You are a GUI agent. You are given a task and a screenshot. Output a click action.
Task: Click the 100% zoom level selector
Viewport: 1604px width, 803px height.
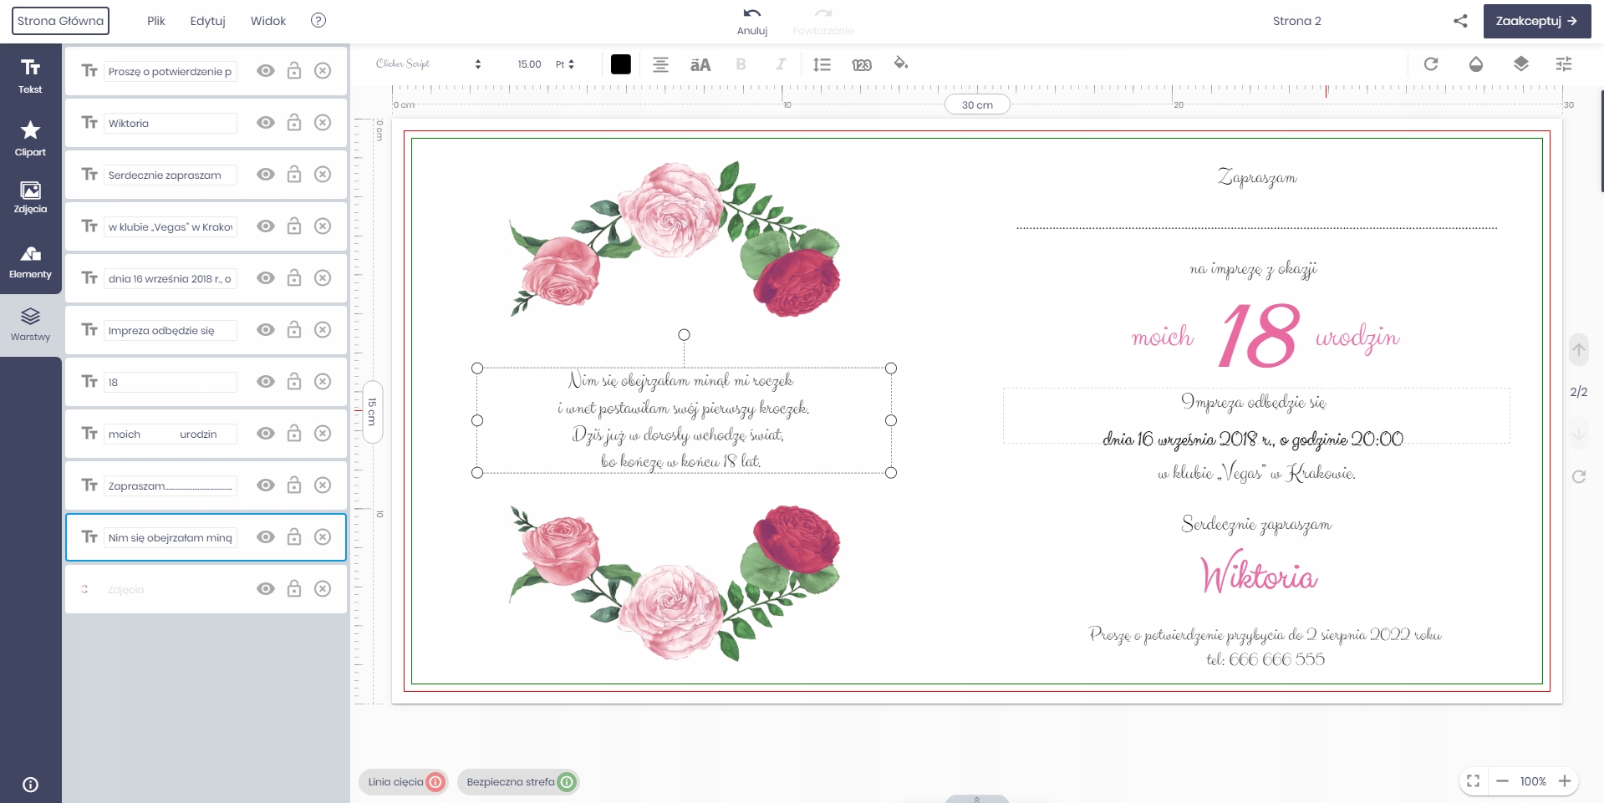[x=1532, y=781]
